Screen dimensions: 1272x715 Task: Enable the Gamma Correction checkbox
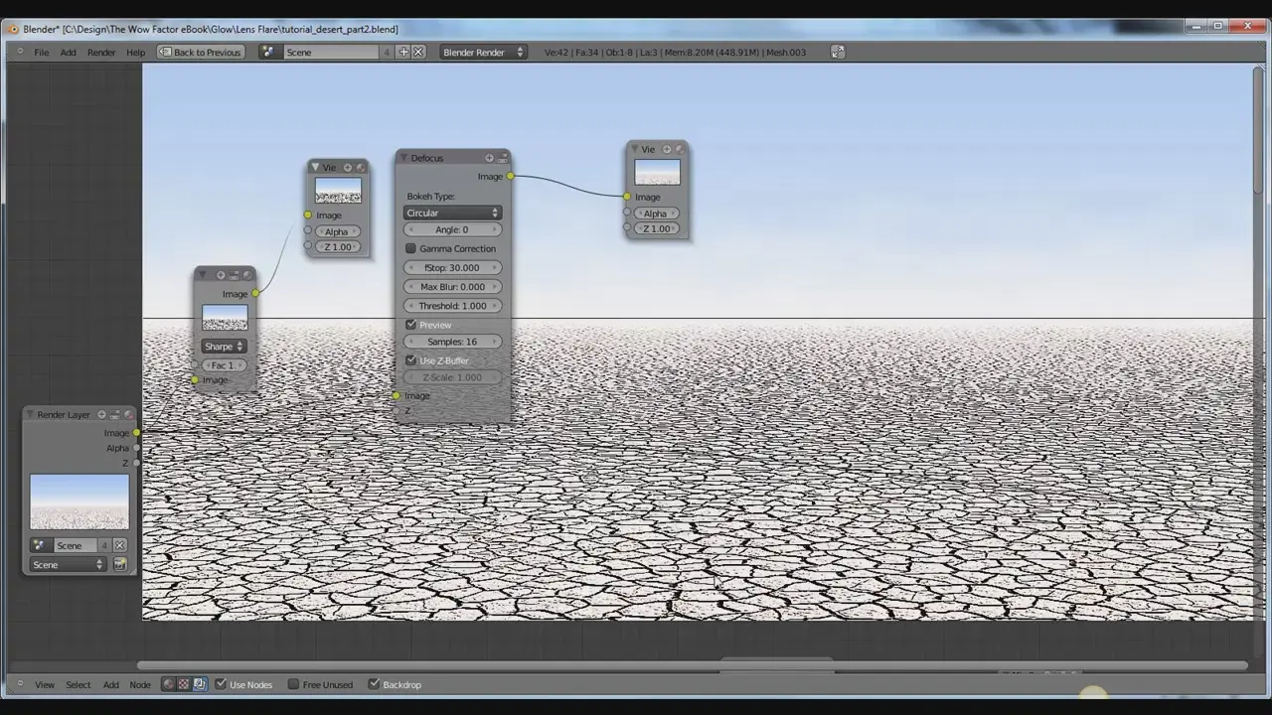pyautogui.click(x=411, y=248)
